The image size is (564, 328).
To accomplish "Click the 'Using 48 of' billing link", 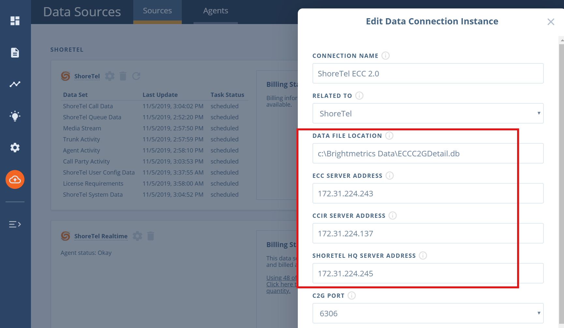I will pyautogui.click(x=282, y=278).
